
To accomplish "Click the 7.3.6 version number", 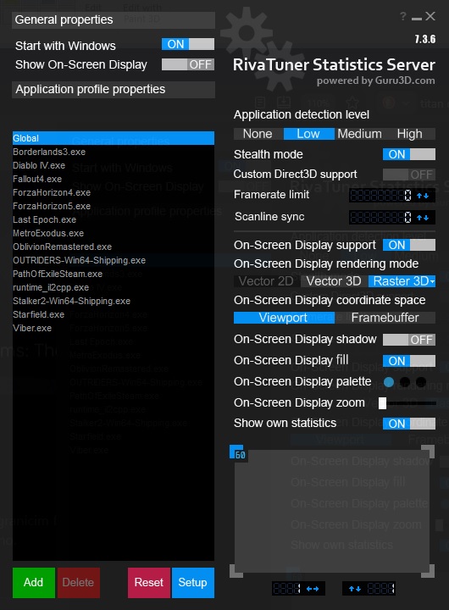I will [425, 39].
